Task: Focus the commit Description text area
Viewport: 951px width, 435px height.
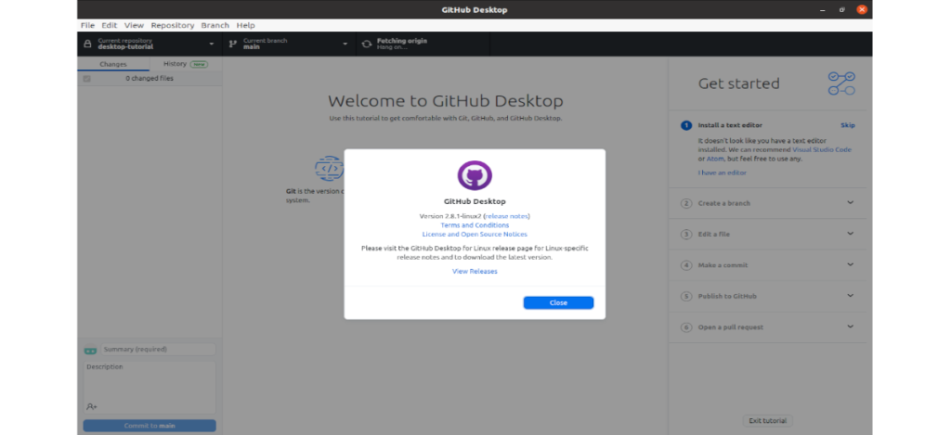Action: coord(150,388)
